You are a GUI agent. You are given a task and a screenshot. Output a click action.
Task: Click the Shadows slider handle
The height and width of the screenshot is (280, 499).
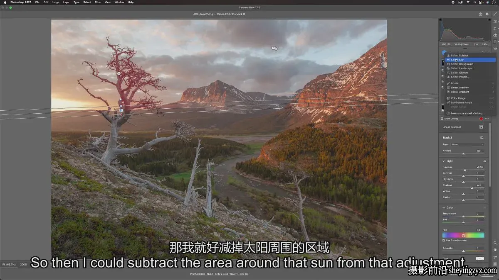tap(472, 188)
